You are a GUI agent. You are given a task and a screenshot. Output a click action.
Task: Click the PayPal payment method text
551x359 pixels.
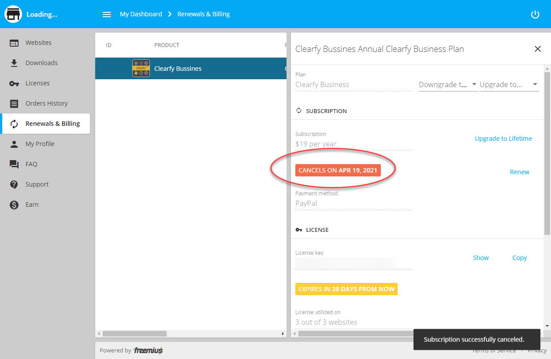coord(306,203)
